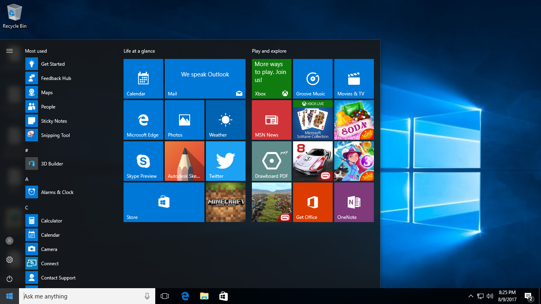Open Task View from the taskbar
The height and width of the screenshot is (304, 541).
[x=165, y=296]
